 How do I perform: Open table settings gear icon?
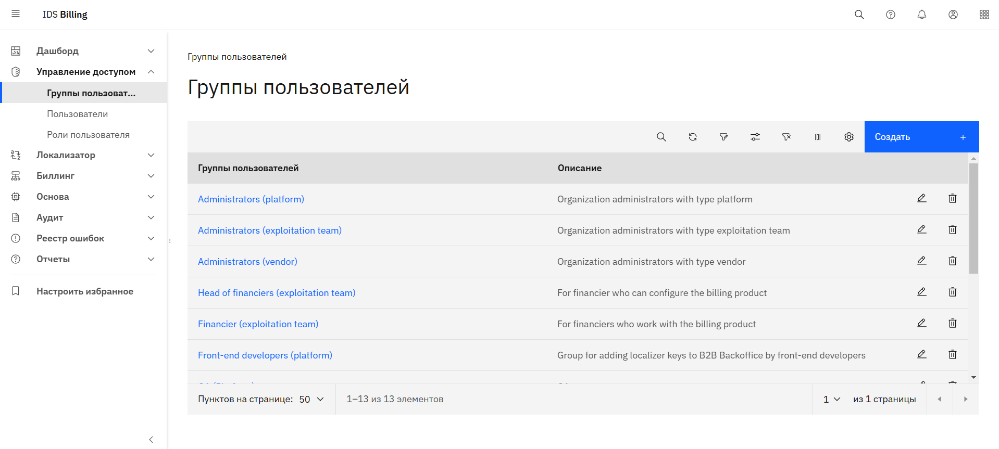848,137
